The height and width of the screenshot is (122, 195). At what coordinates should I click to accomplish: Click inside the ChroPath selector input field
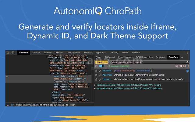(149, 62)
